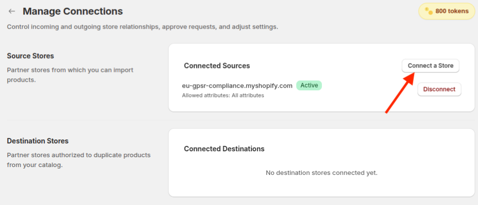
Task: Click the 'Control incoming and outgoing store relationships' description
Action: coord(142,27)
